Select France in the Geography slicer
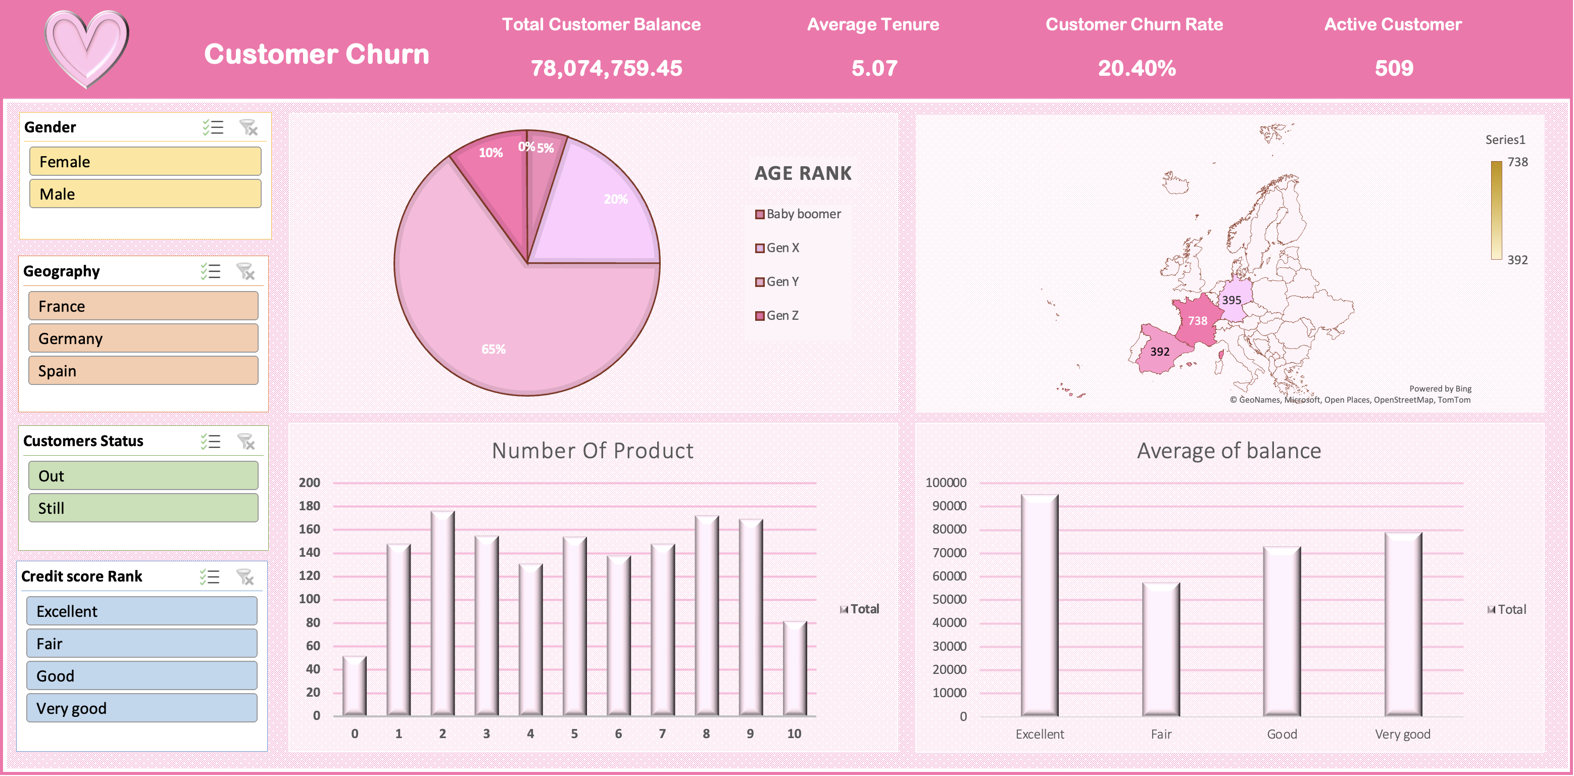Viewport: 1574px width, 776px height. tap(143, 306)
